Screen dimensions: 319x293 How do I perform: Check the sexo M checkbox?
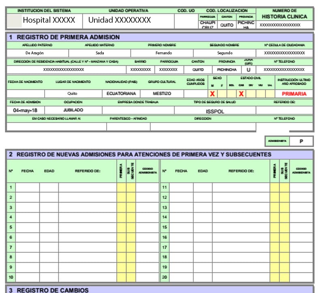point(212,94)
